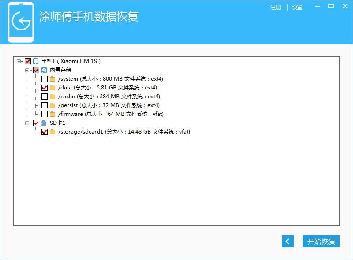Uncheck the /data partition checkbox

coord(45,88)
